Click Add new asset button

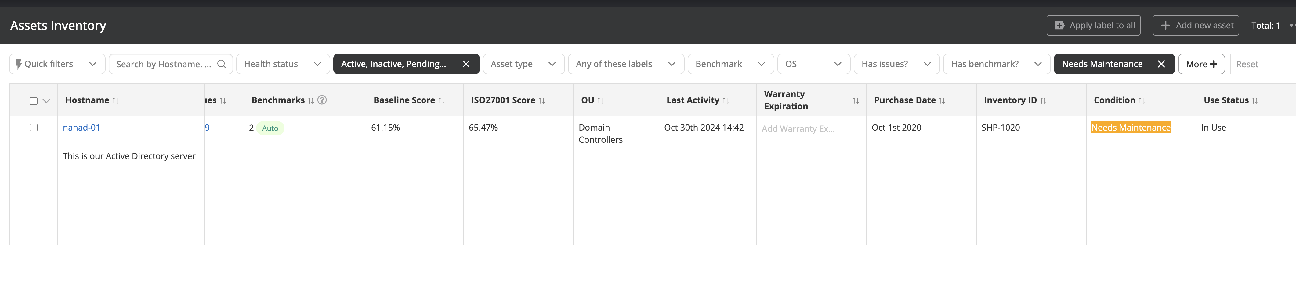tap(1195, 25)
